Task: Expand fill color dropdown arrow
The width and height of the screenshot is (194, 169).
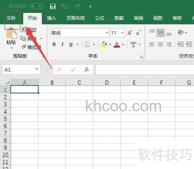Action: (110, 44)
